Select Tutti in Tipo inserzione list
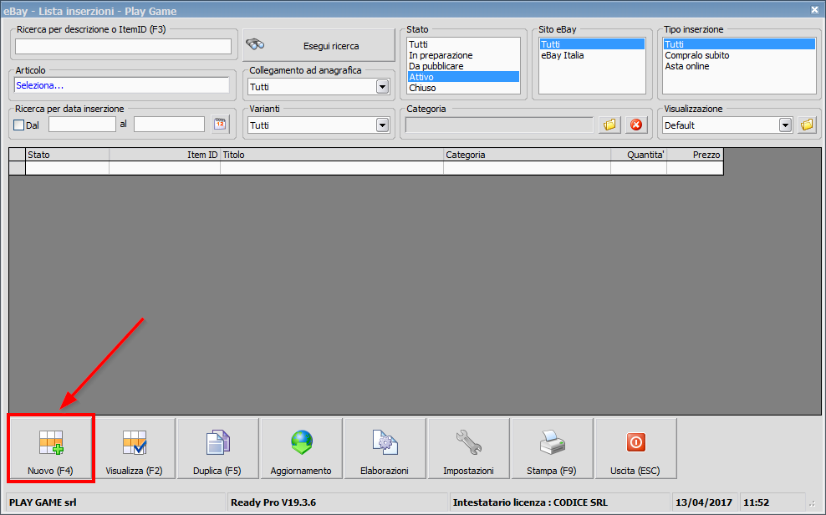 (739, 44)
